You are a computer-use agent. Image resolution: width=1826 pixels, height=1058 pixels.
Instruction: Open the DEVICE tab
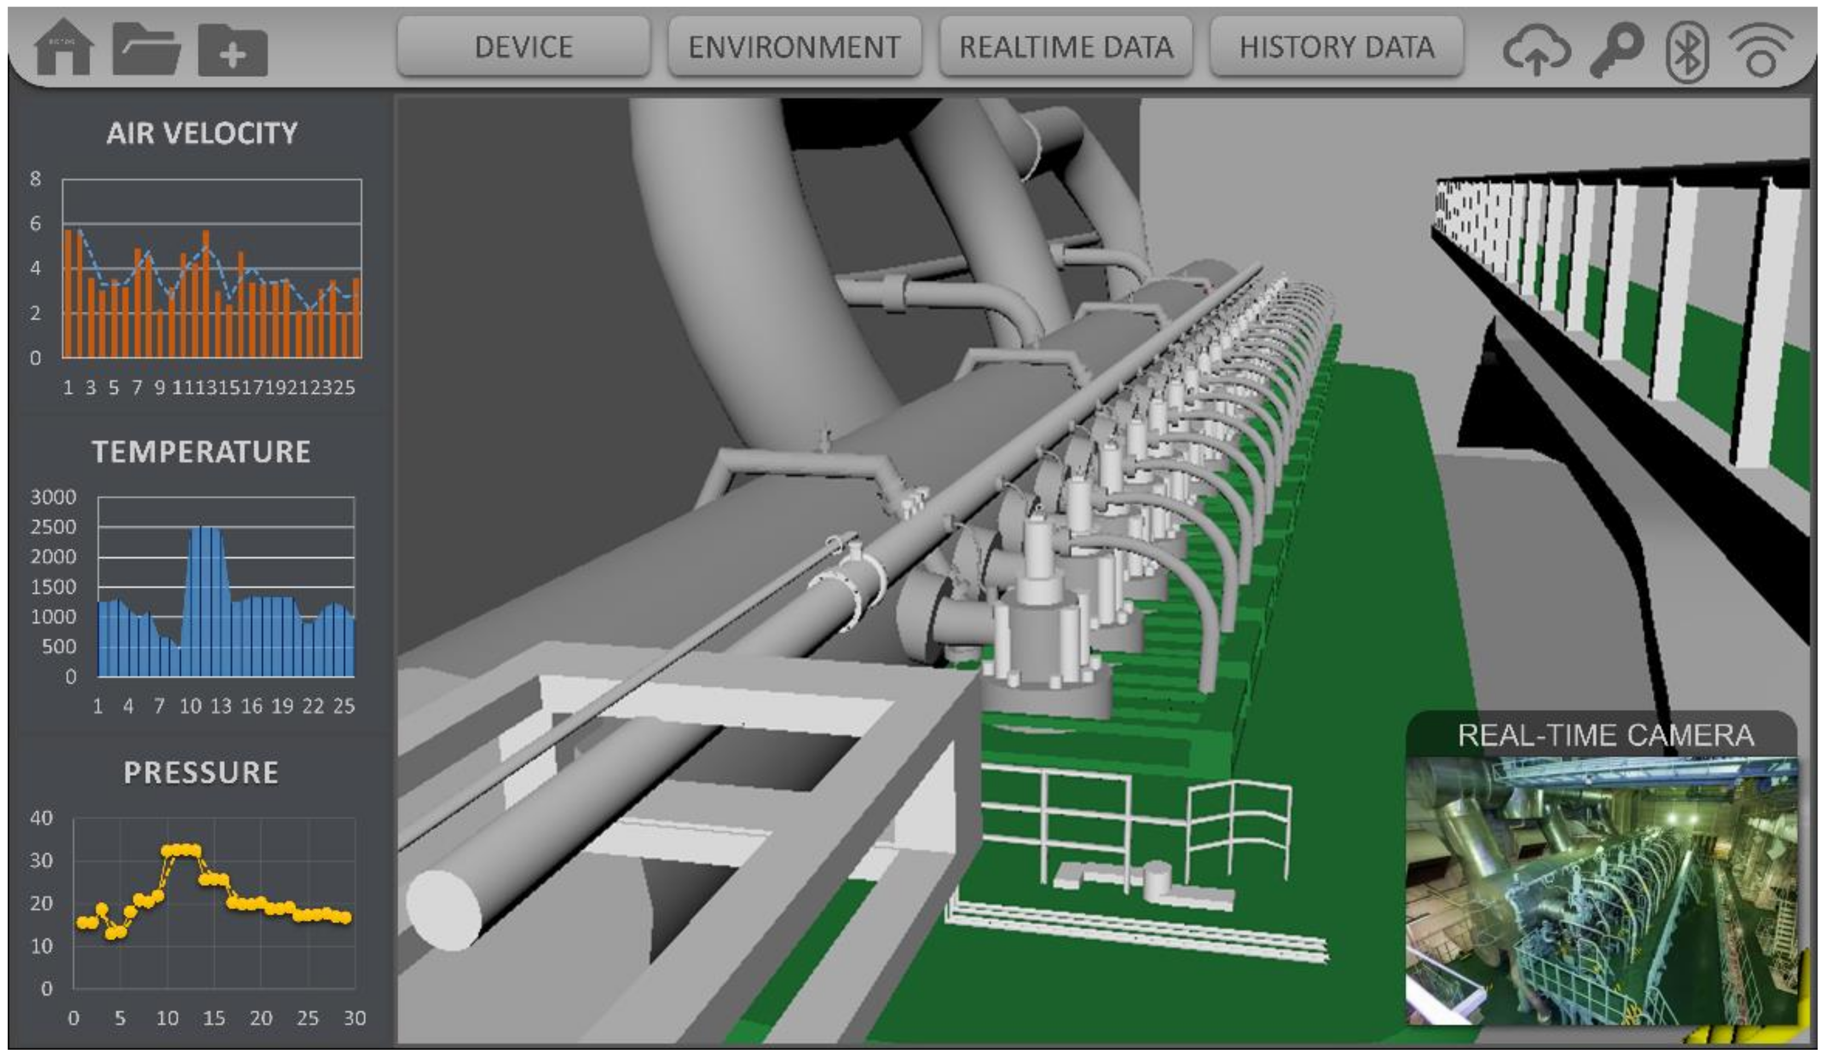coord(523,47)
